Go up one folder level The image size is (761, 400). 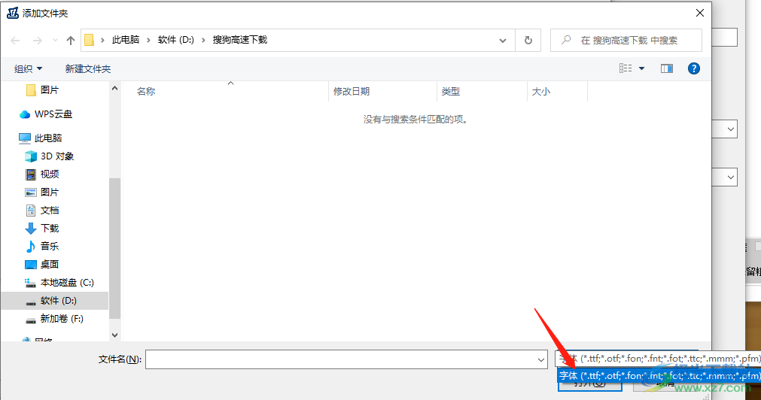point(71,41)
